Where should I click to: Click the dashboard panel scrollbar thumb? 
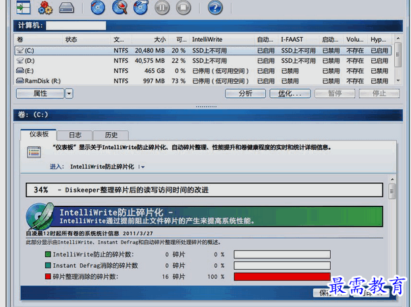pyautogui.click(x=392, y=191)
